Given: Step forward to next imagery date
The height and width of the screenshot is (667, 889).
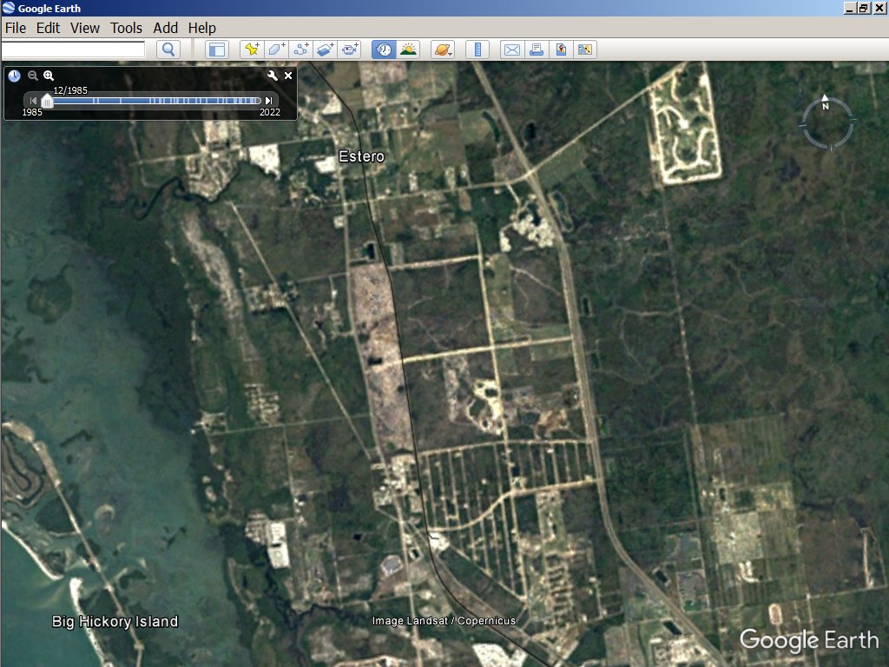Looking at the screenshot, I should point(269,101).
